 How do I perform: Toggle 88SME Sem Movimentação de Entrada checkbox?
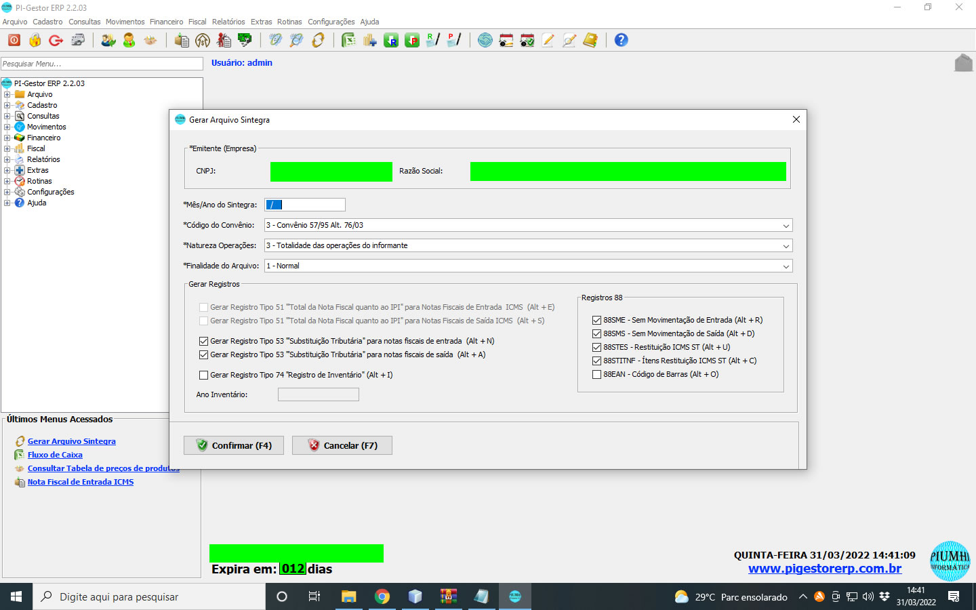pyautogui.click(x=596, y=320)
